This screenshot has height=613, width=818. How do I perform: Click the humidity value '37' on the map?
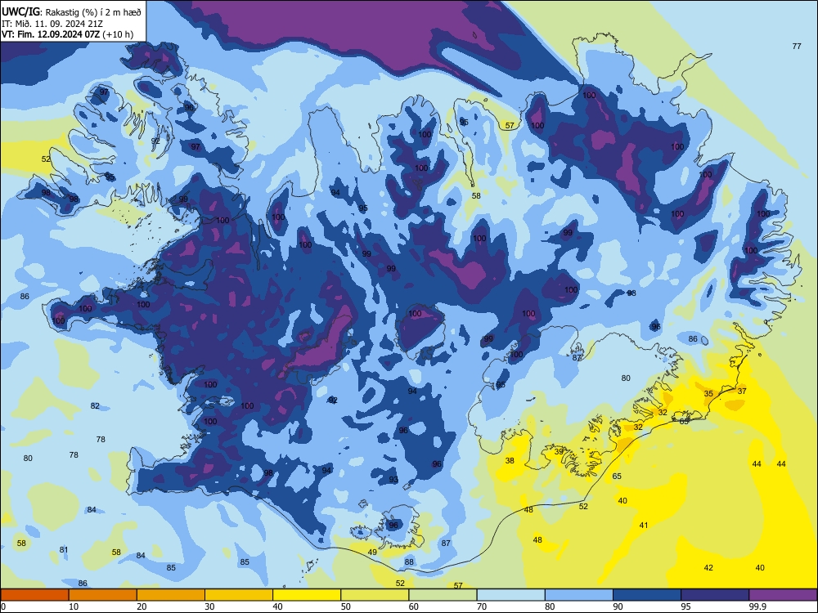point(742,391)
